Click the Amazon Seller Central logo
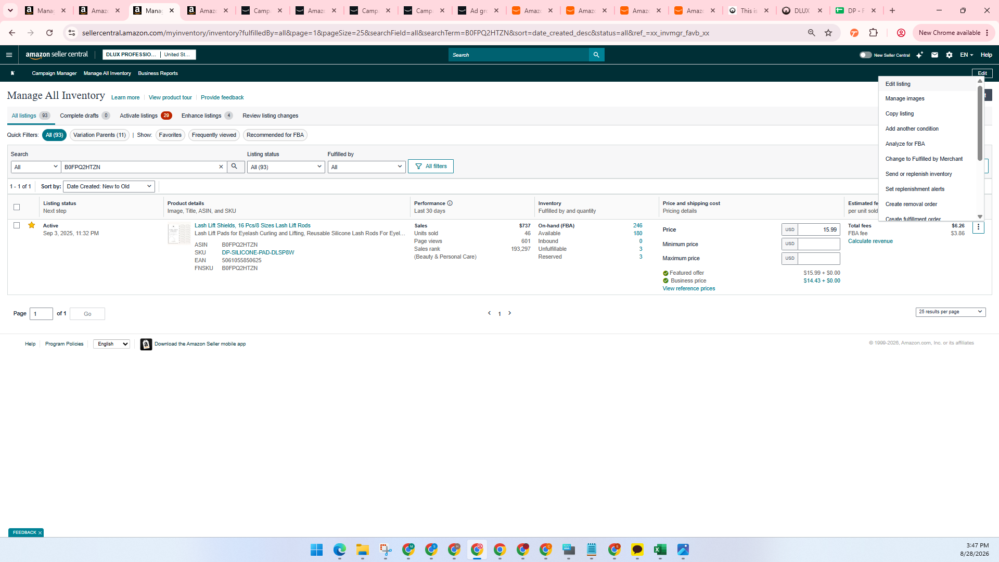 click(x=57, y=55)
